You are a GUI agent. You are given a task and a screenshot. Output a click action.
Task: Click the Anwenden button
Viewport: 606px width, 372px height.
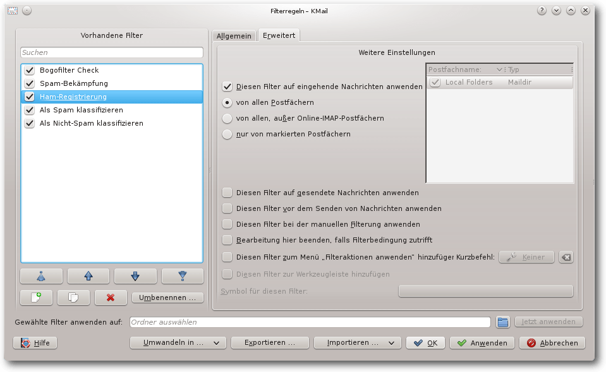(482, 343)
